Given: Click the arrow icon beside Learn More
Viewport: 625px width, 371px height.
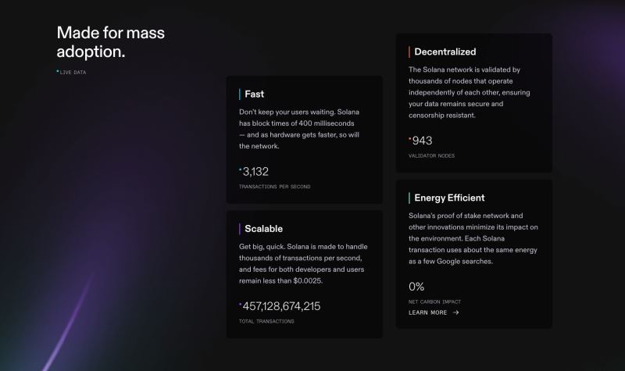Looking at the screenshot, I should coord(456,312).
